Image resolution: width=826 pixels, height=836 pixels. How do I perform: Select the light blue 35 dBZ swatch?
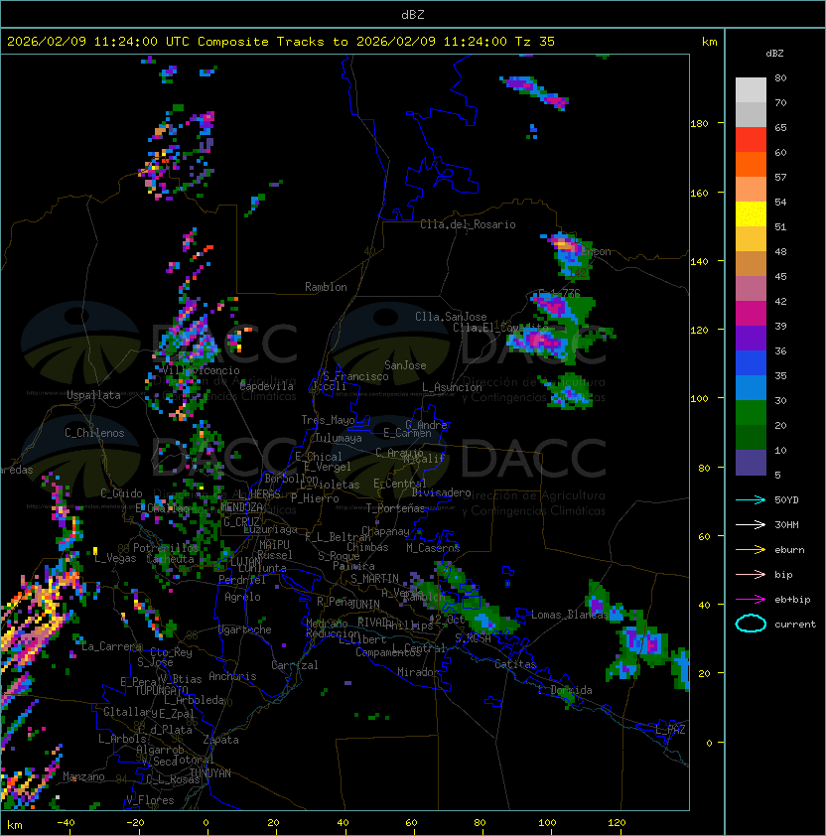pos(751,387)
